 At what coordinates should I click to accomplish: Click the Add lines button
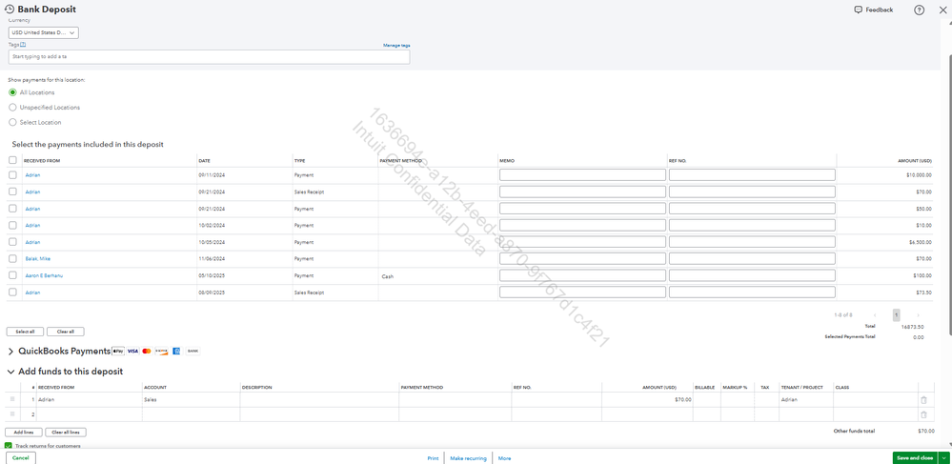24,433
